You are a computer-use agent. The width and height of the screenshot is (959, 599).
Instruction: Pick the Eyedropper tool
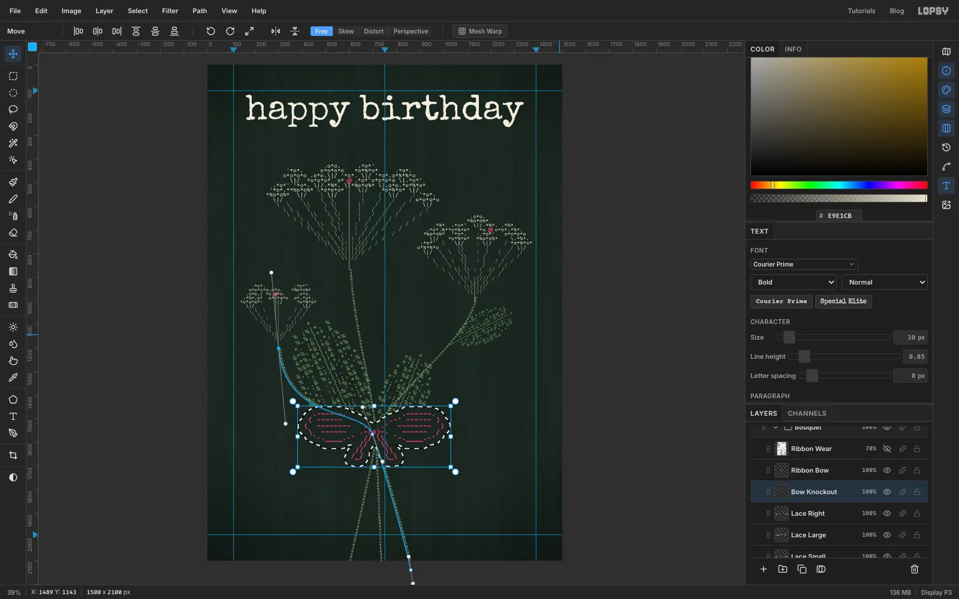[x=13, y=378]
